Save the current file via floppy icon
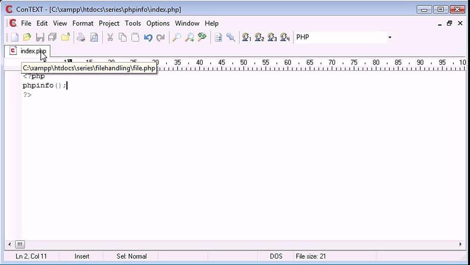Image resolution: width=470 pixels, height=265 pixels. 40,37
